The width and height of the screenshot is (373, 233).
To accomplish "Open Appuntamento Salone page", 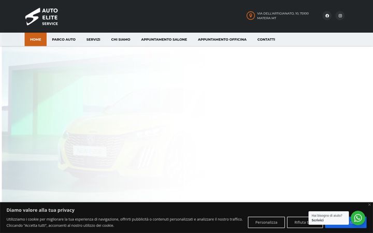I will click(164, 39).
